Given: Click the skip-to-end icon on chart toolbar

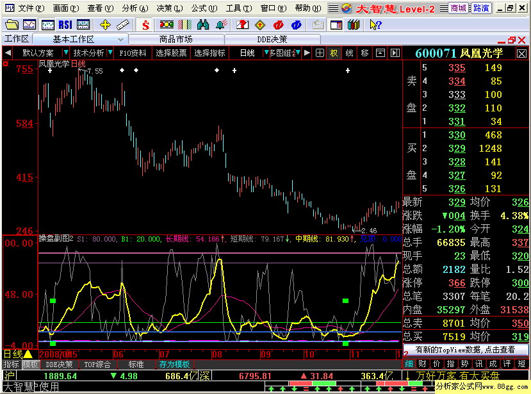Looking at the screenshot, I should click(x=395, y=53).
